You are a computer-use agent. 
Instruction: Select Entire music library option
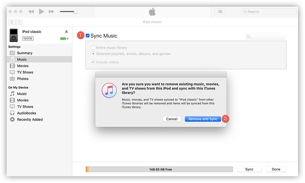pos(93,48)
